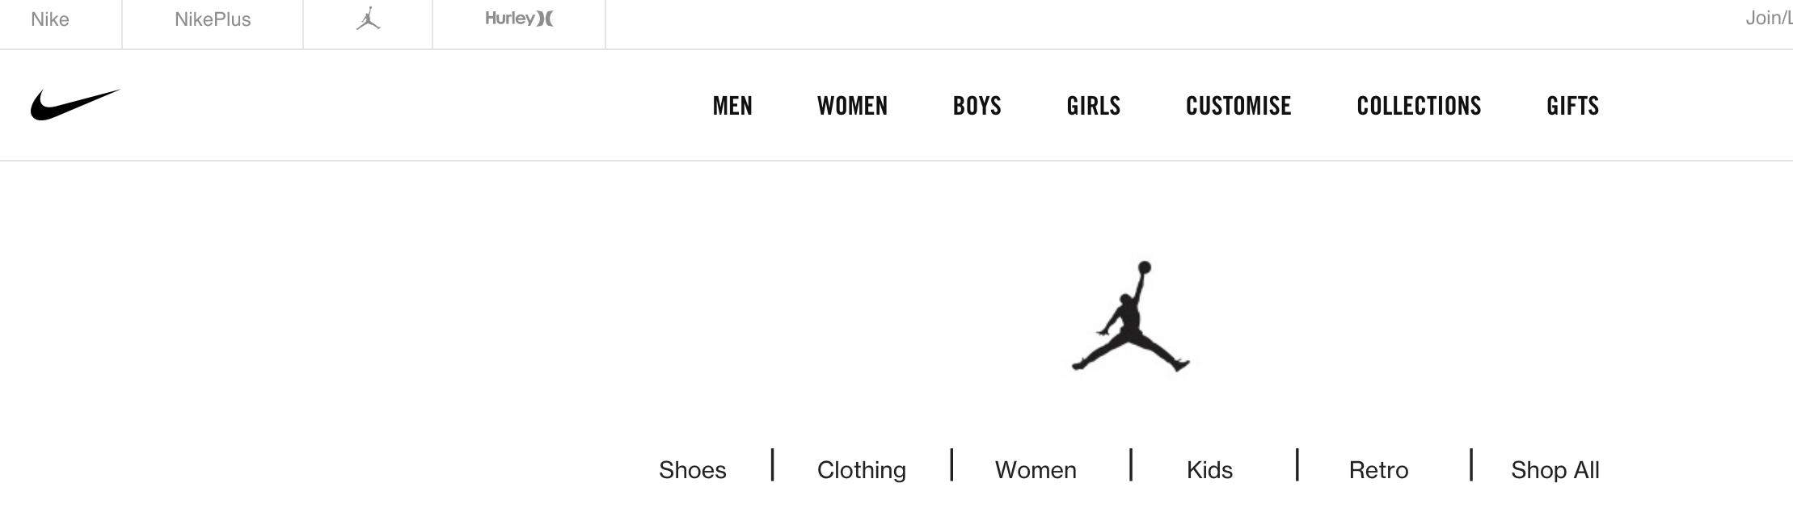Click the Nike swoosh logo

(x=74, y=105)
